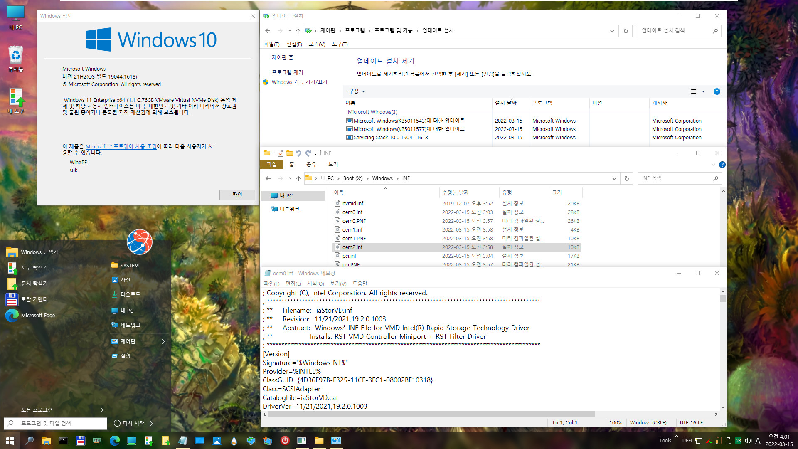Open the 휴지통 recycle bin desktop icon
Screen dimensions: 798x449
(16, 59)
